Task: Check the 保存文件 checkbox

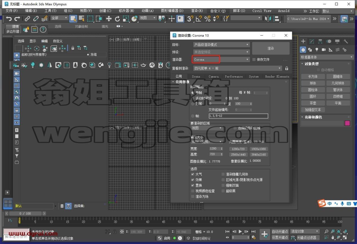Action: pos(254,60)
